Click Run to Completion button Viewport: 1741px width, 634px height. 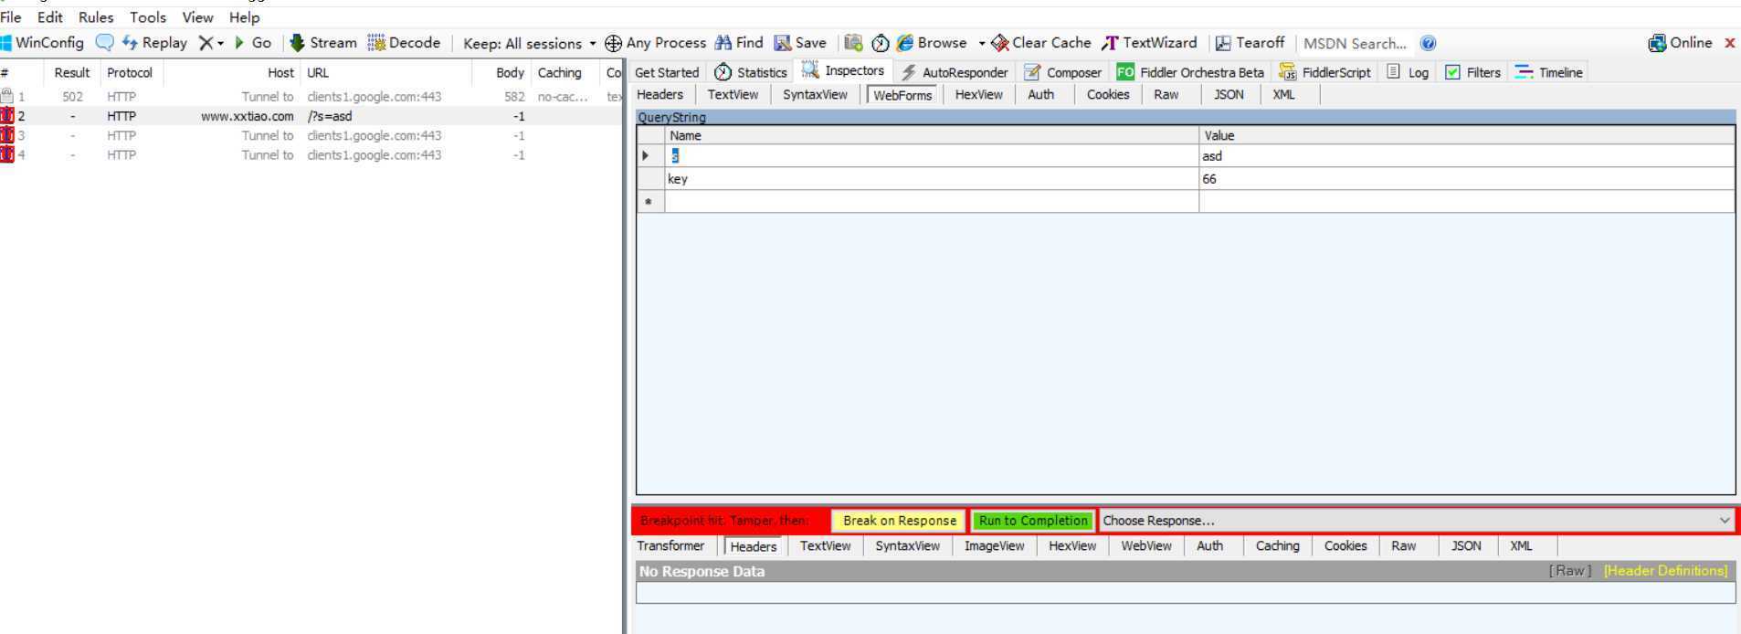[x=1033, y=521]
